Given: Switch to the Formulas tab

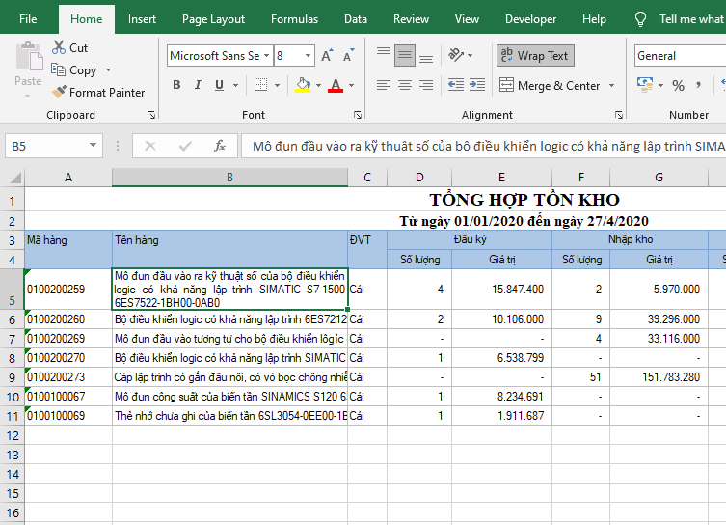Looking at the screenshot, I should click(x=294, y=18).
